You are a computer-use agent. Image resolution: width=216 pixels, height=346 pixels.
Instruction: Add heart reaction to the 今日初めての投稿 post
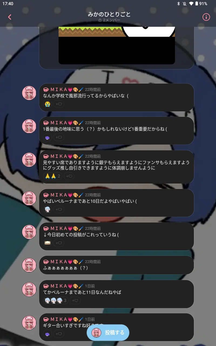(59, 243)
